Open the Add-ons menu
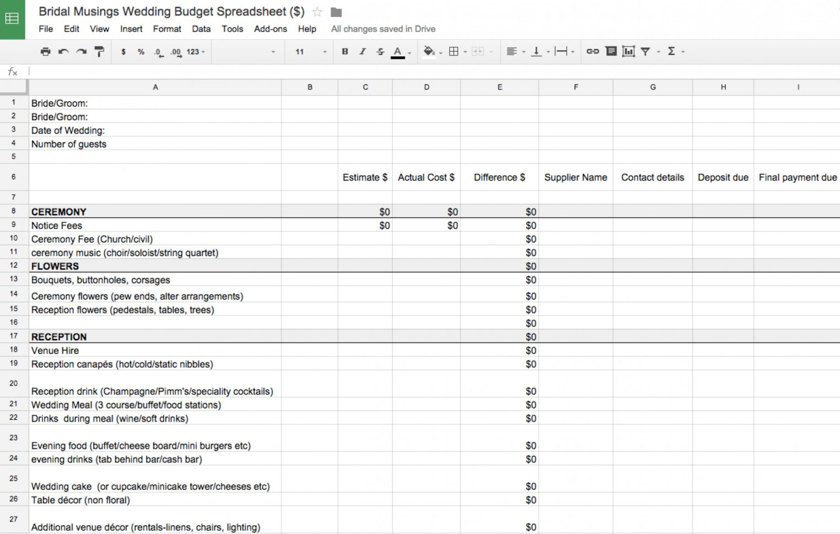Viewport: 840px width, 534px height. 271,29
